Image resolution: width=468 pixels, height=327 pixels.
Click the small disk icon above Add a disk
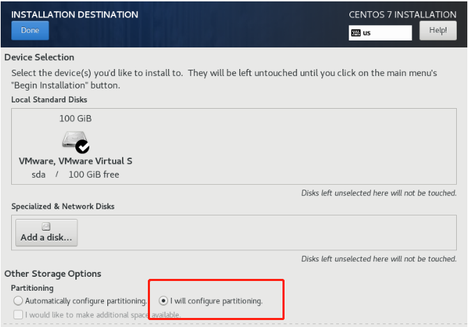pyautogui.click(x=46, y=227)
